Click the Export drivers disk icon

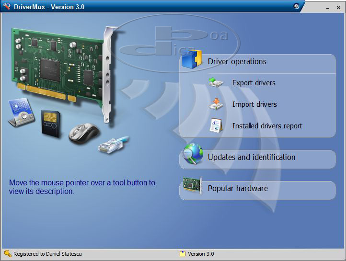pyautogui.click(x=216, y=83)
